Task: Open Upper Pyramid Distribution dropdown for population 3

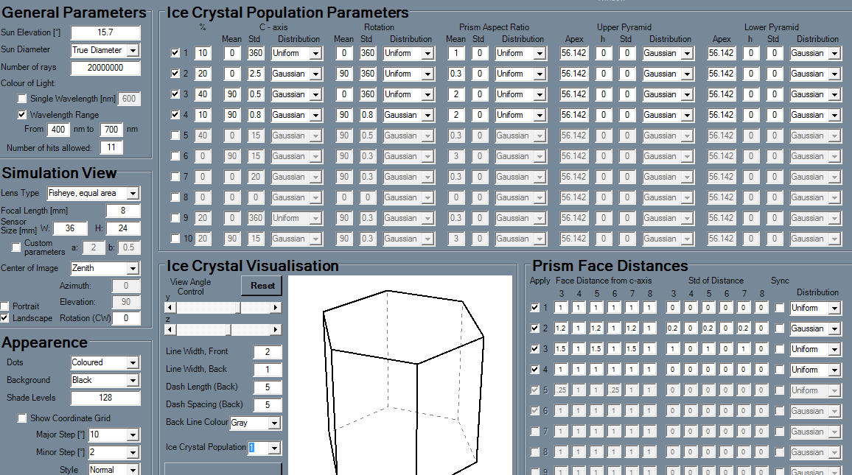Action: tap(688, 94)
